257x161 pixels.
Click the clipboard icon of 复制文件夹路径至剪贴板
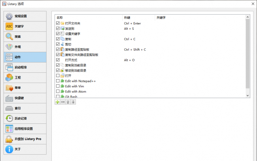[62, 55]
